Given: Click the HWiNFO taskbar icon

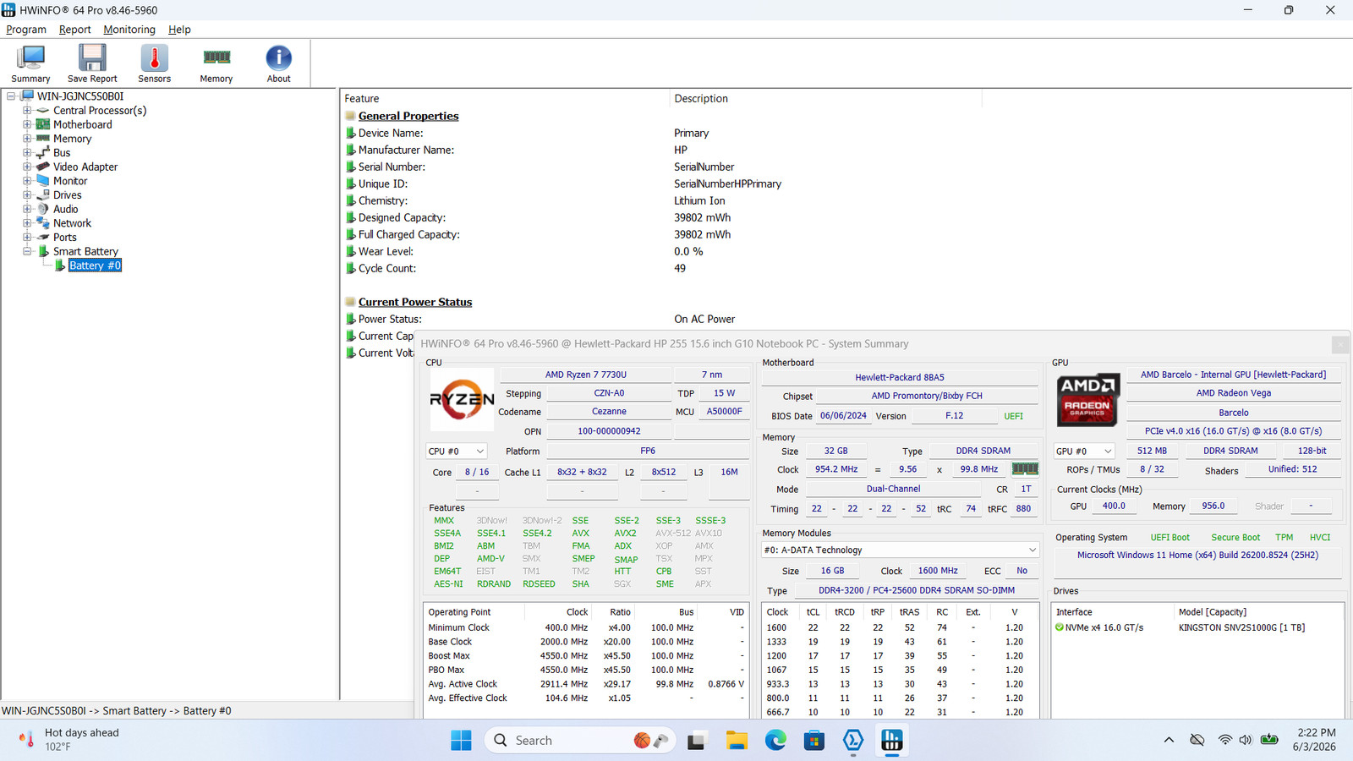Looking at the screenshot, I should (x=892, y=741).
